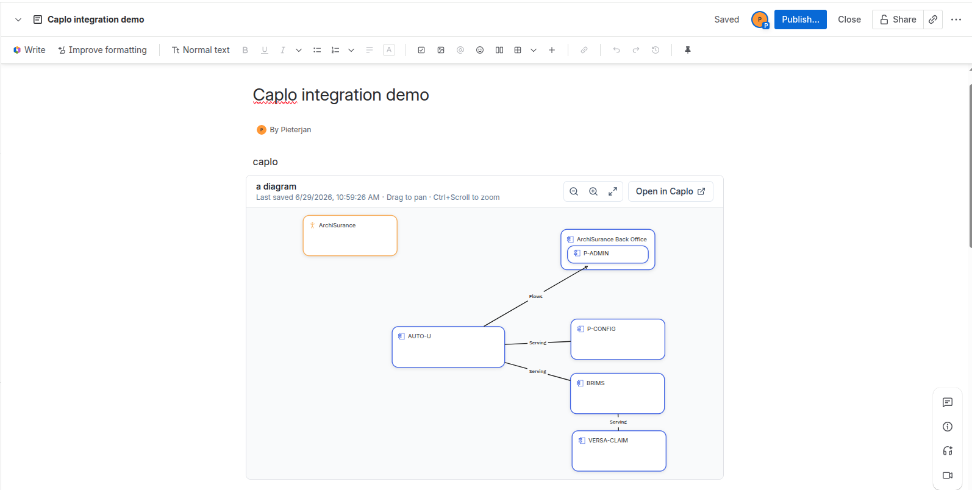Click the caplo text line
972x490 pixels.
265,162
